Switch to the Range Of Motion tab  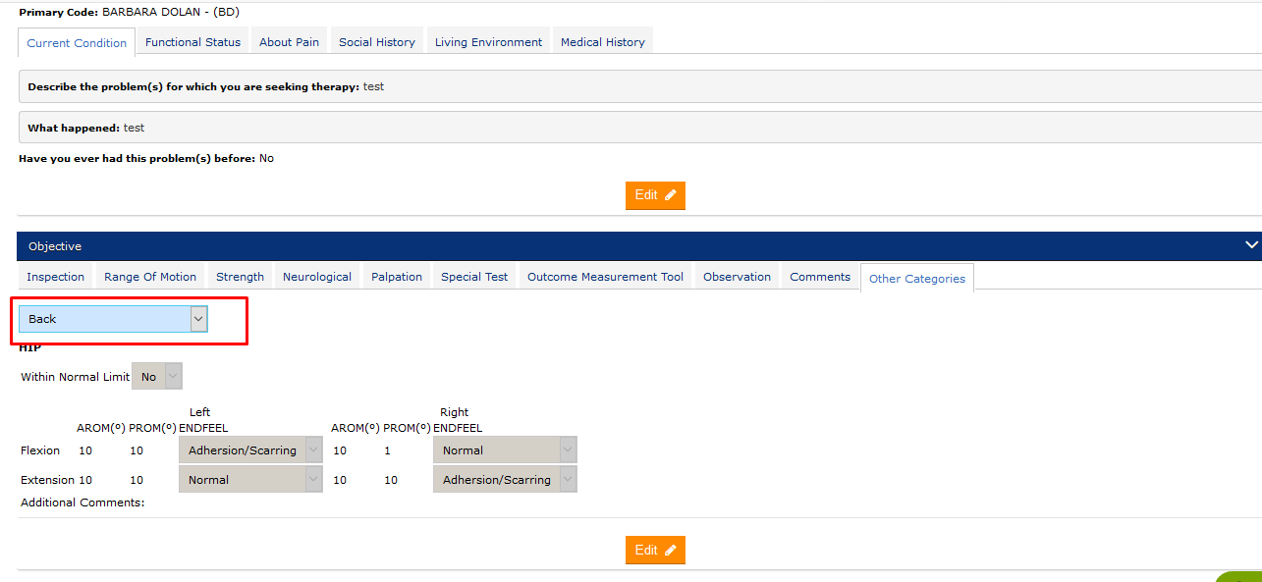(x=150, y=277)
